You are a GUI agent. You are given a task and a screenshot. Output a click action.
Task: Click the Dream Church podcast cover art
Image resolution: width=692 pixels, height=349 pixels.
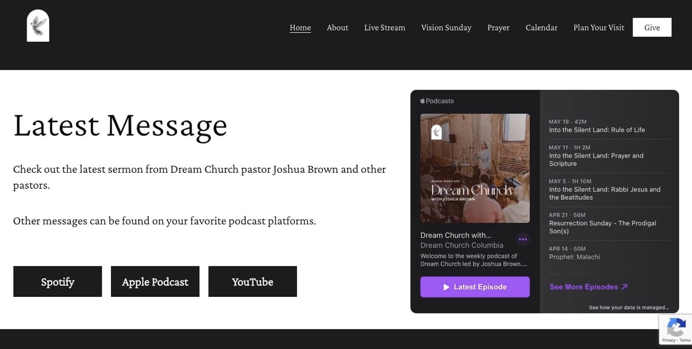(x=475, y=168)
